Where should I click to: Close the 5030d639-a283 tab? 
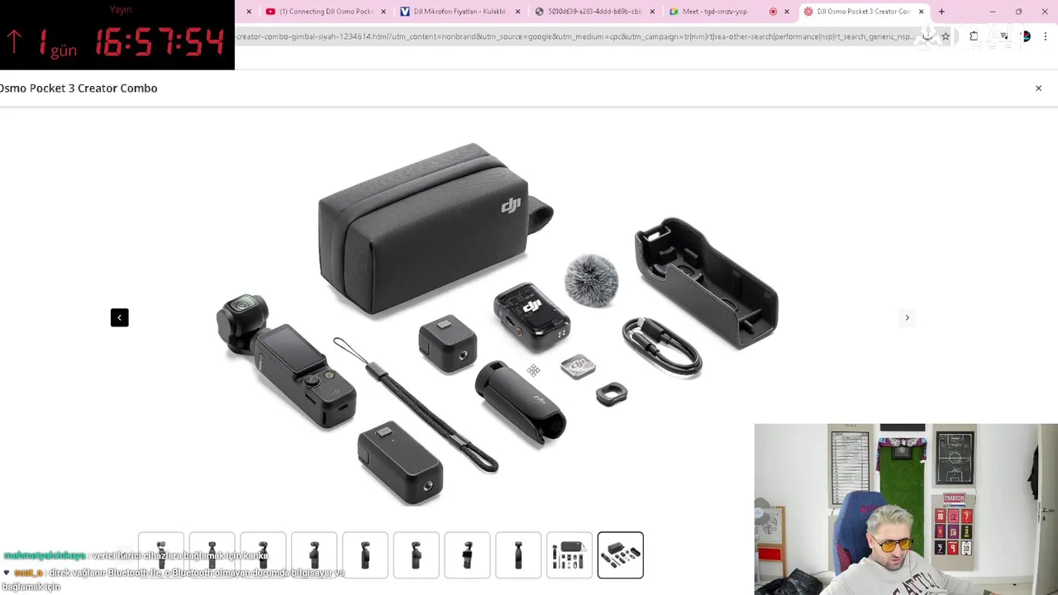[x=652, y=12]
